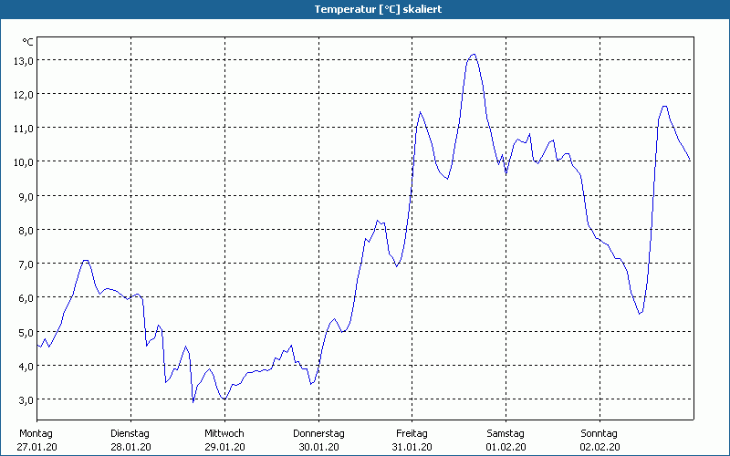Click the Mittwoch day label
The image size is (730, 456).
click(x=224, y=433)
